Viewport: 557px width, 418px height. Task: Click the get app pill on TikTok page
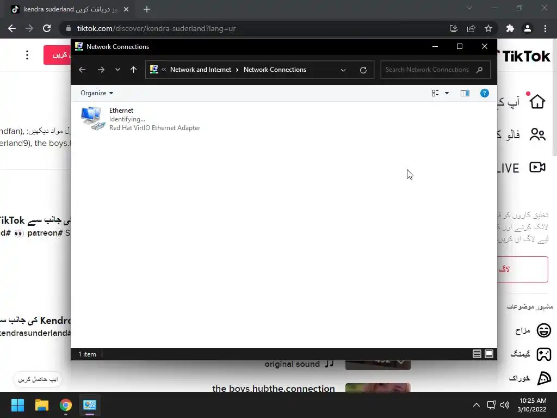click(38, 379)
